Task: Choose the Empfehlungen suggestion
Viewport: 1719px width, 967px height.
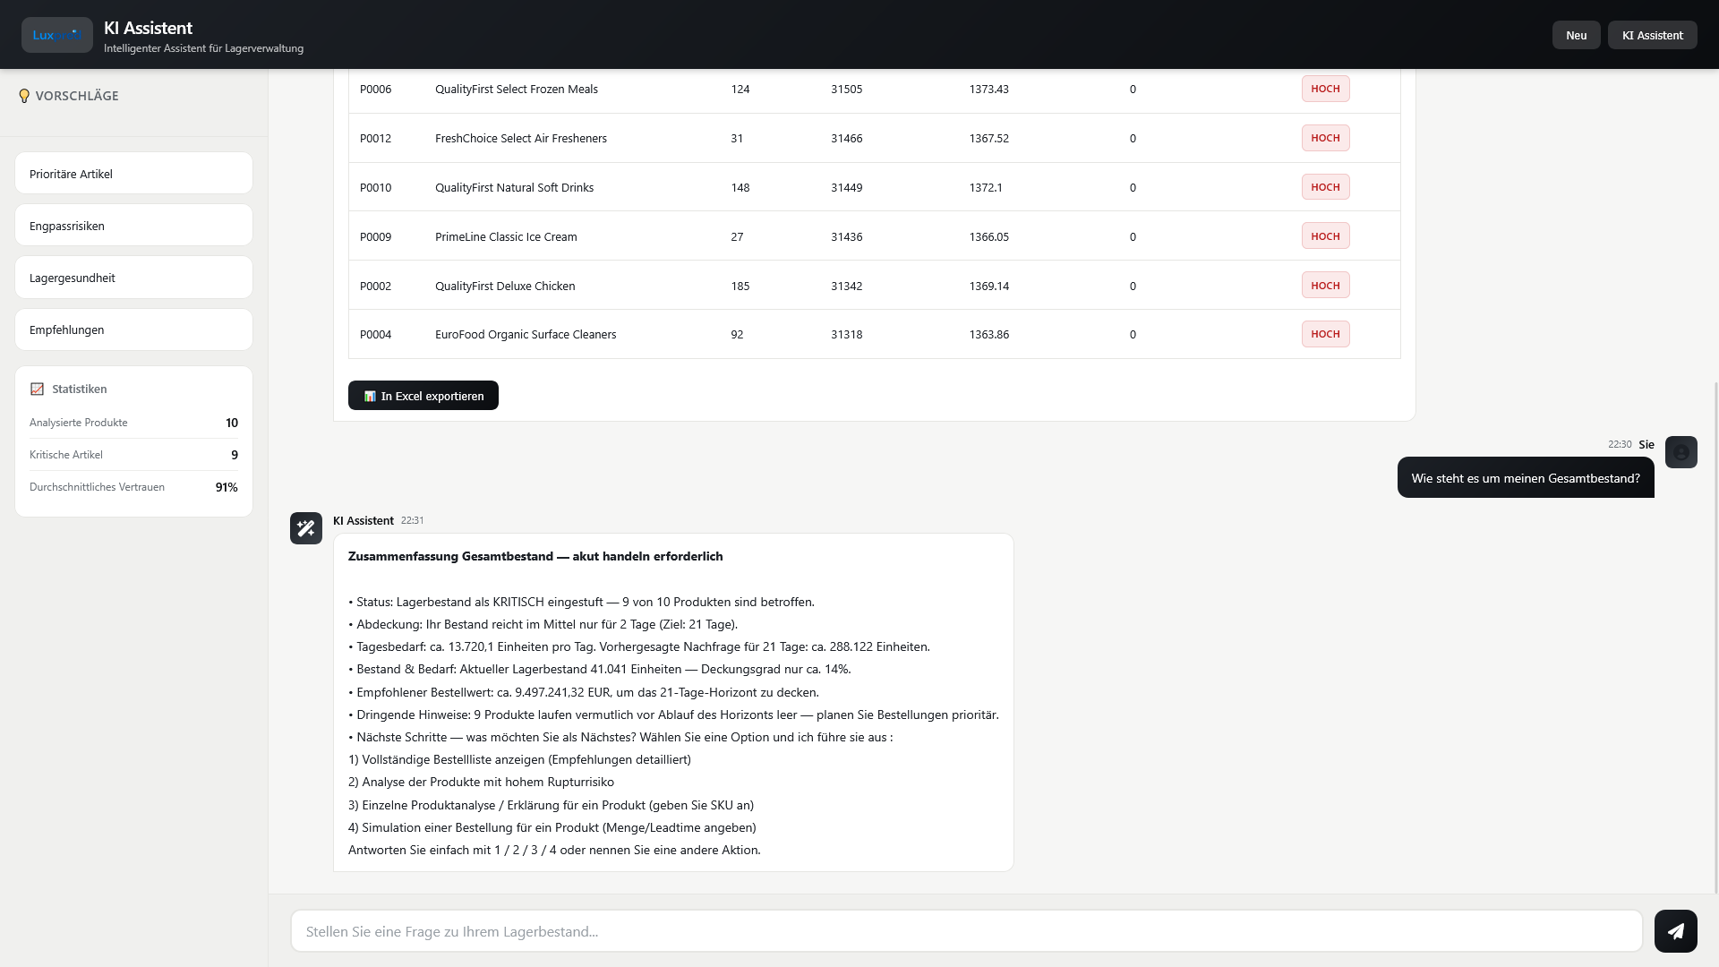Action: [133, 329]
